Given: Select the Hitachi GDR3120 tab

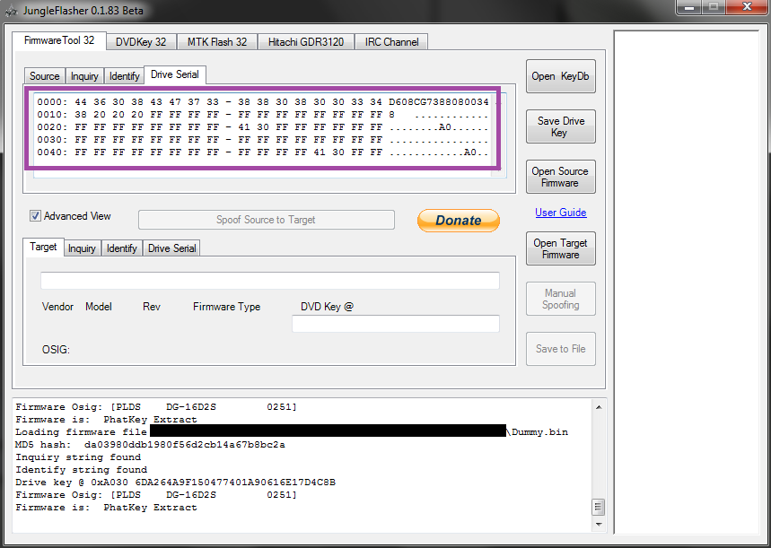Looking at the screenshot, I should [306, 42].
